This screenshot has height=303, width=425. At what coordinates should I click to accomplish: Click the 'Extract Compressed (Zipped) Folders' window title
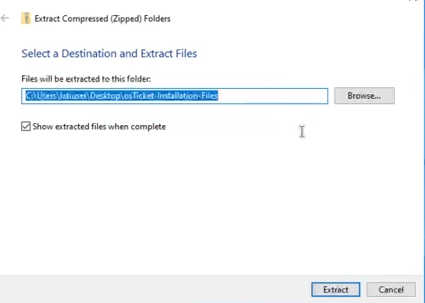[x=102, y=18]
